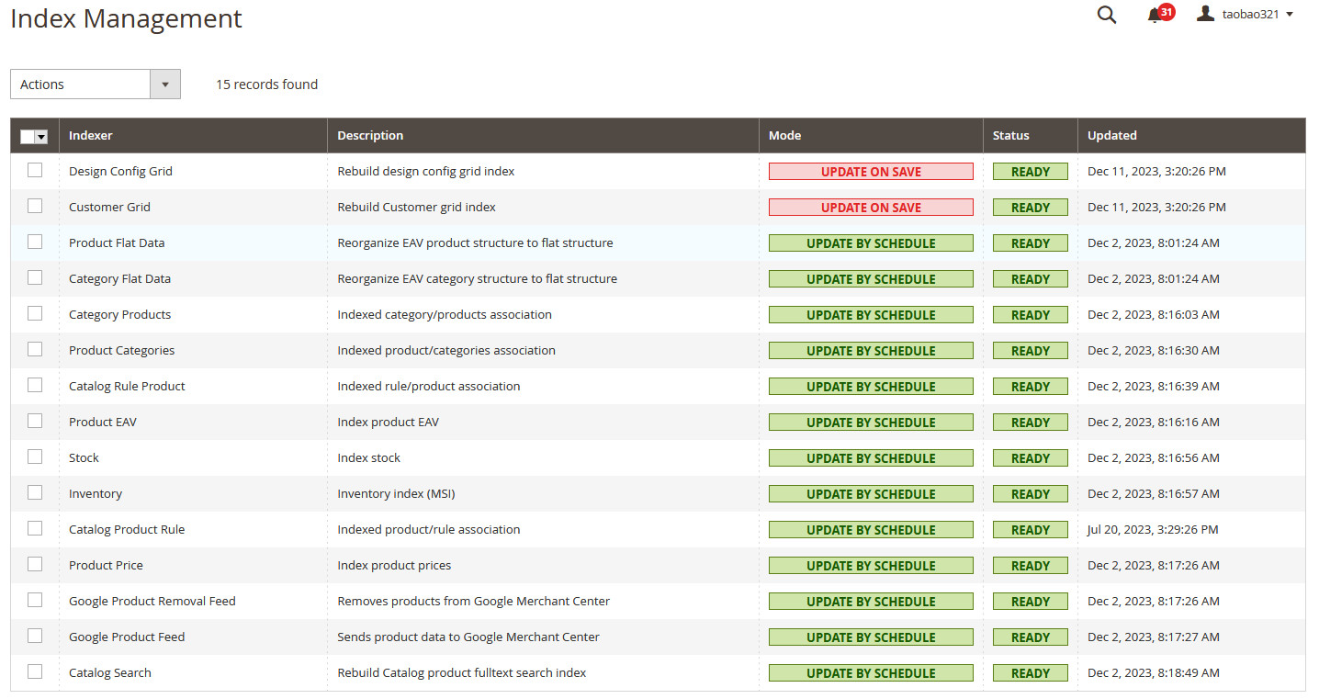Select the Stock row checkbox
The width and height of the screenshot is (1319, 699).
35,457
